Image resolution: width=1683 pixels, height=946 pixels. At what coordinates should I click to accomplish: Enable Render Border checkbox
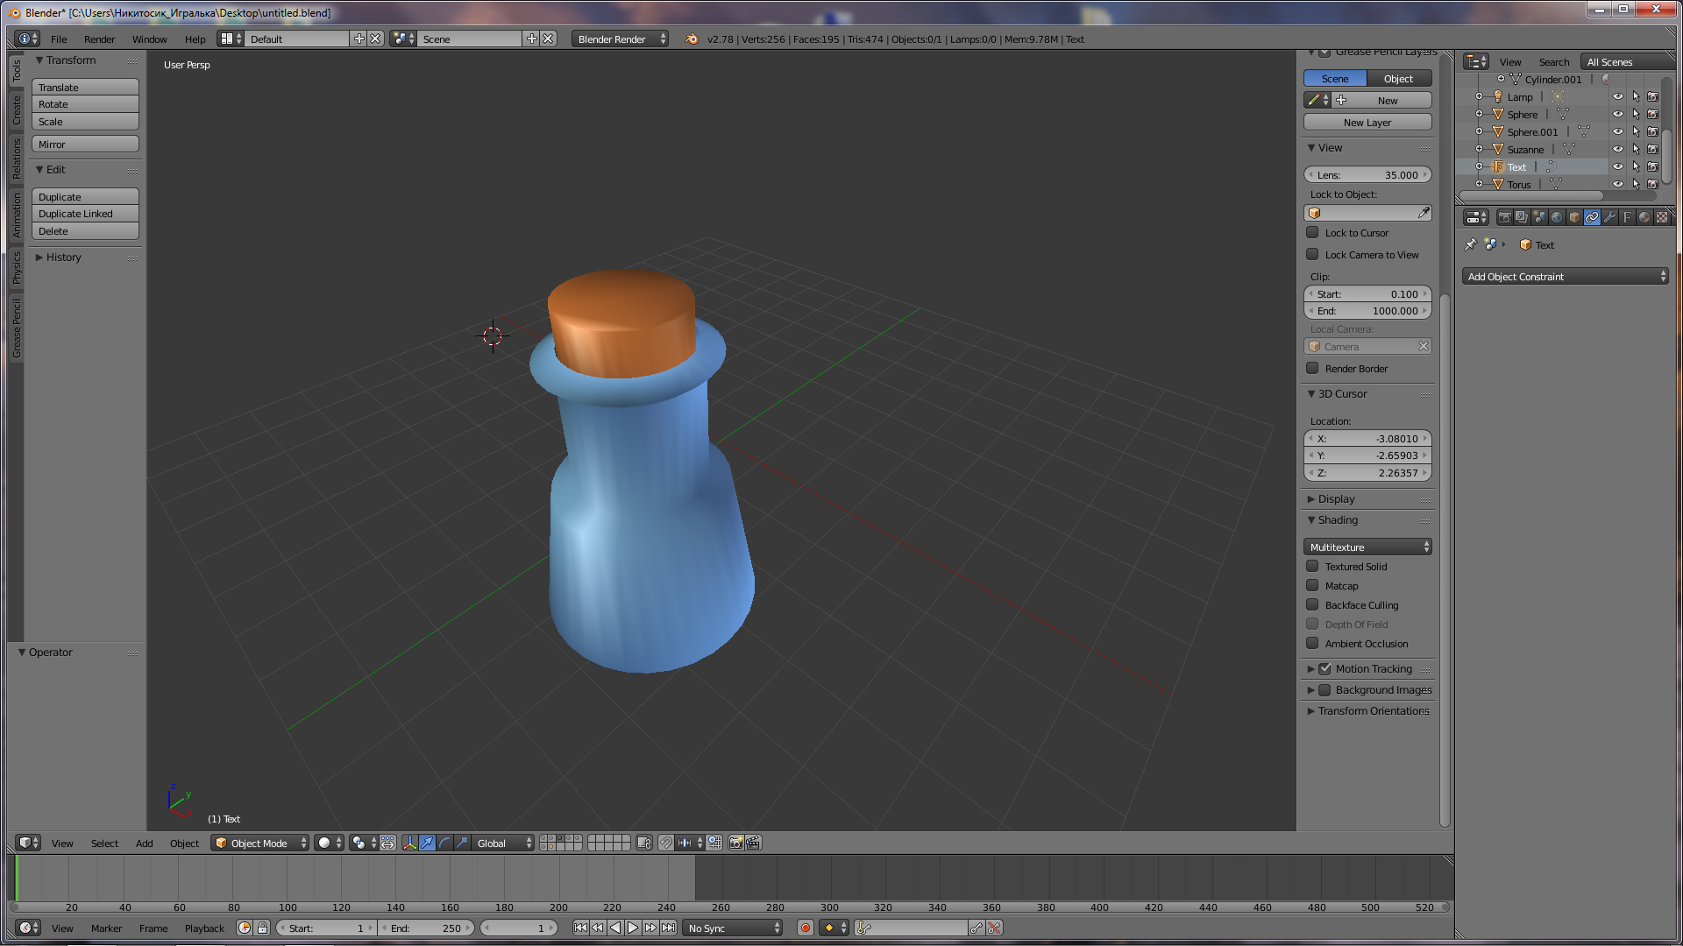click(1312, 369)
